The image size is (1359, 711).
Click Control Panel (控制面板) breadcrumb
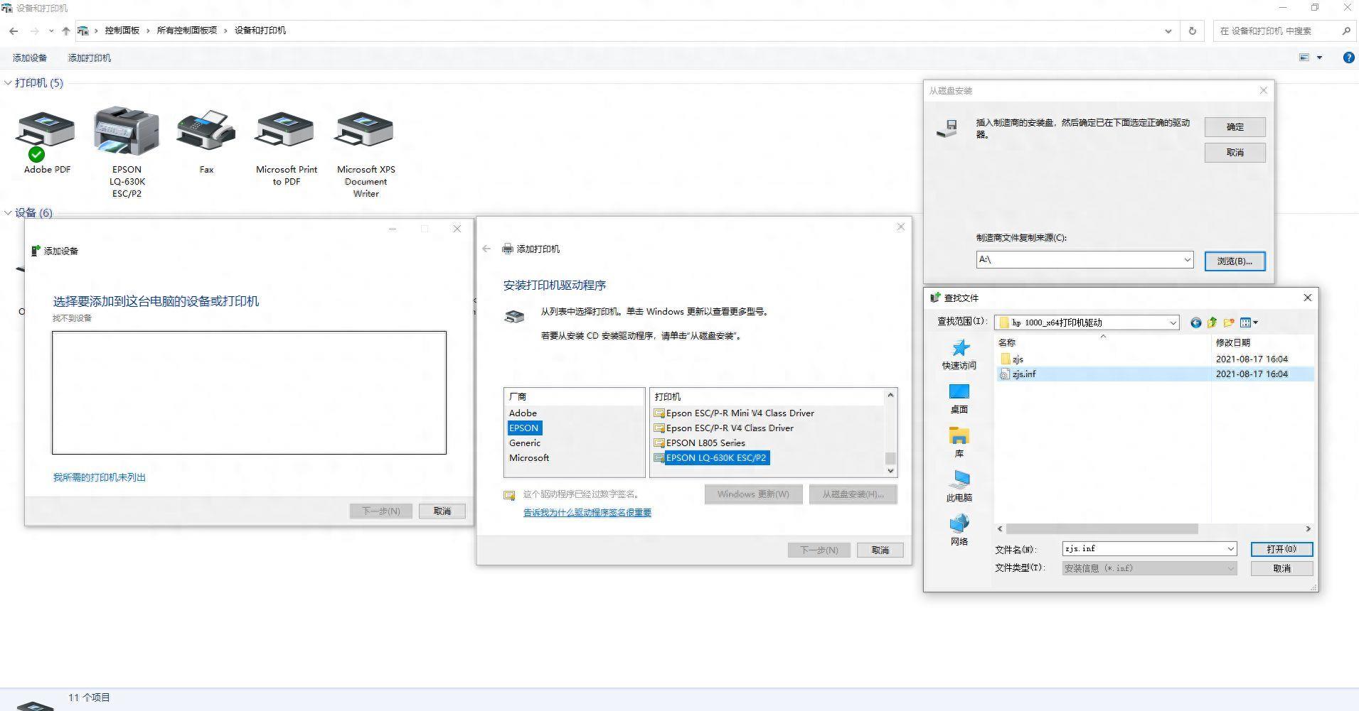(x=122, y=31)
